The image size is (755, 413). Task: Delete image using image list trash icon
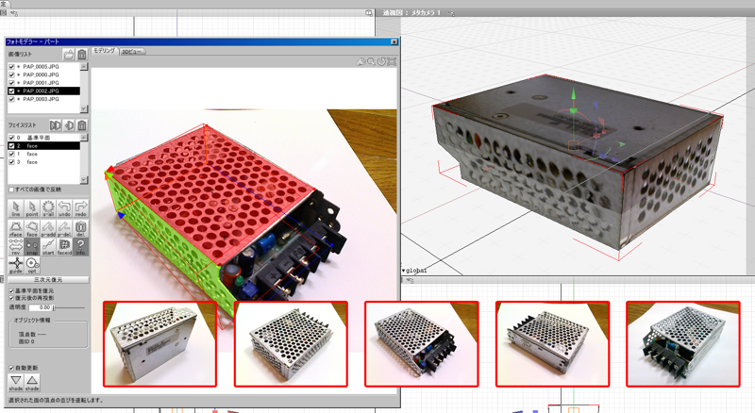[x=82, y=55]
